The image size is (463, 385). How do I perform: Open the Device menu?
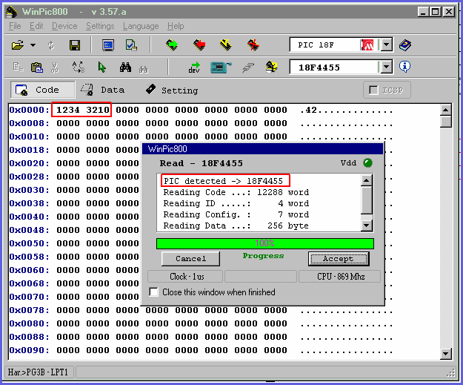[x=64, y=26]
